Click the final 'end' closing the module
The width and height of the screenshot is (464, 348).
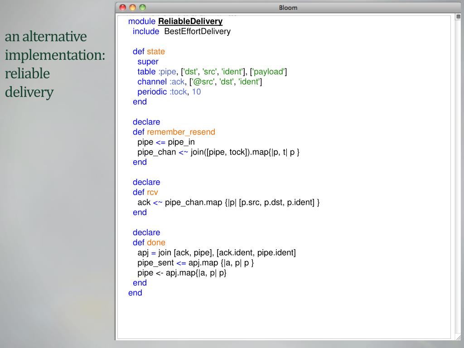(135, 293)
